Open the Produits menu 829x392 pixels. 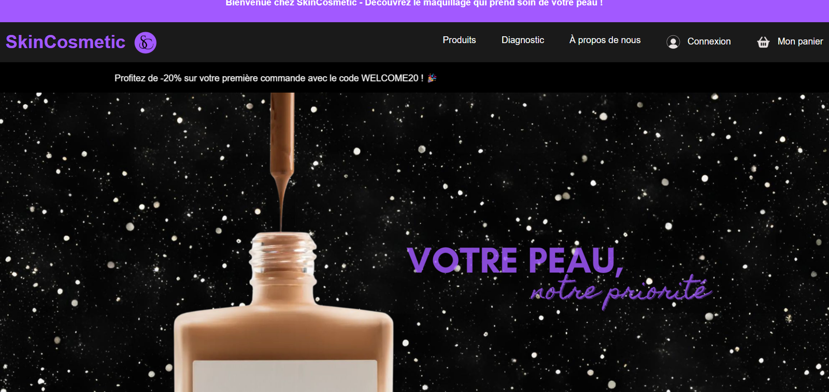pyautogui.click(x=459, y=40)
